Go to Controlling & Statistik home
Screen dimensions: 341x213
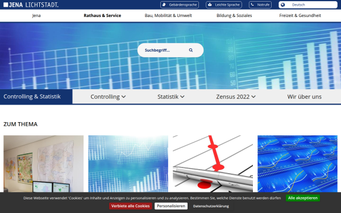(32, 97)
